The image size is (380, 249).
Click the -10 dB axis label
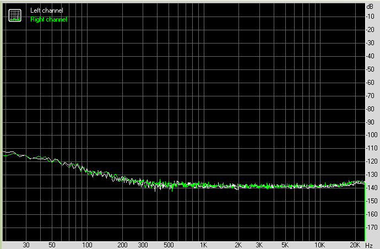(370, 17)
